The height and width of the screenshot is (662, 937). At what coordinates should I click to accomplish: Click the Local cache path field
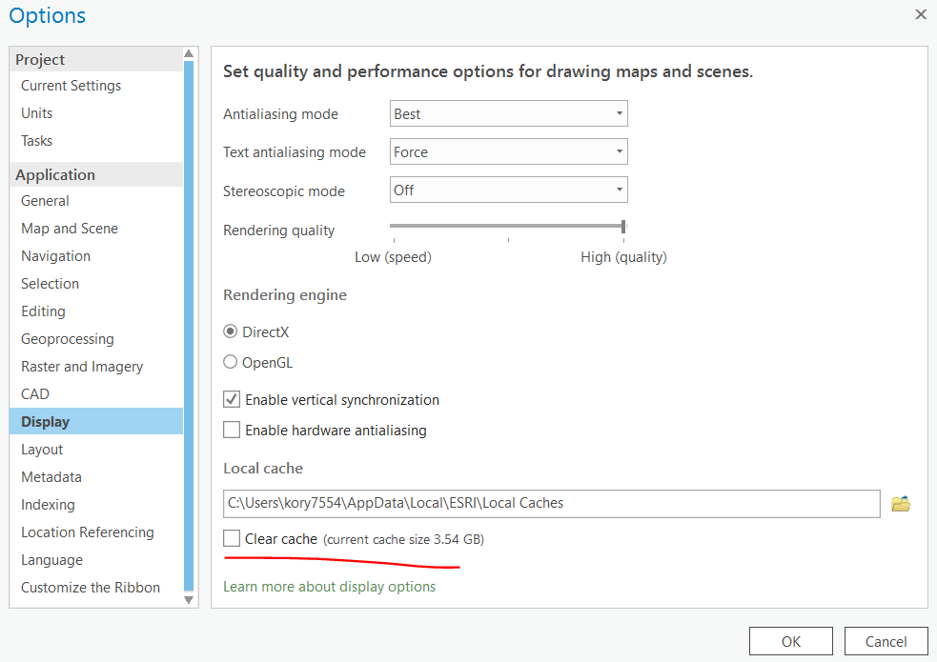[x=551, y=503]
